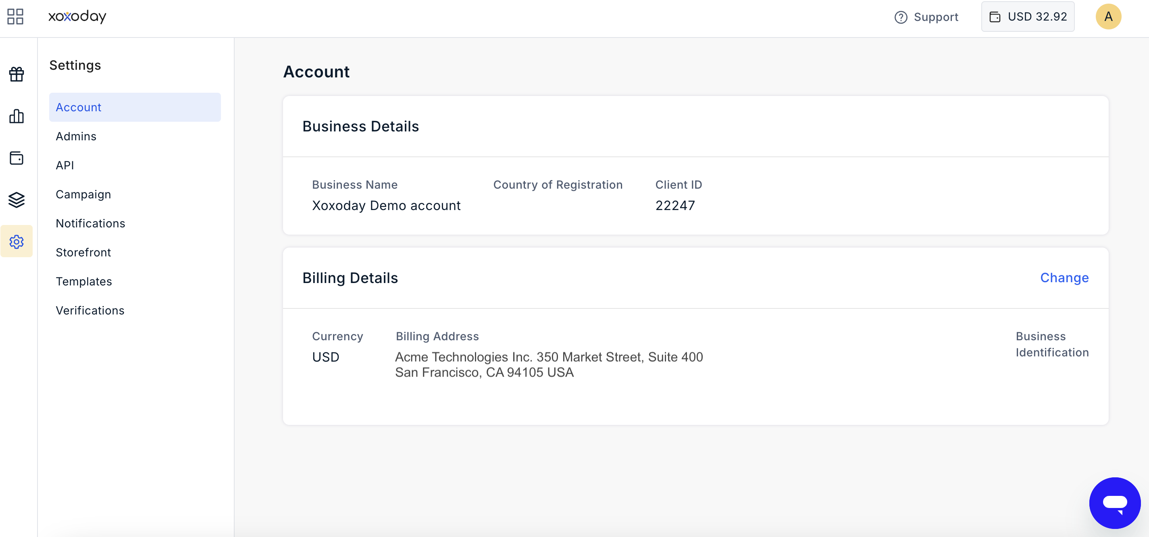Click the Business Details heading
The image size is (1149, 537).
(x=360, y=126)
